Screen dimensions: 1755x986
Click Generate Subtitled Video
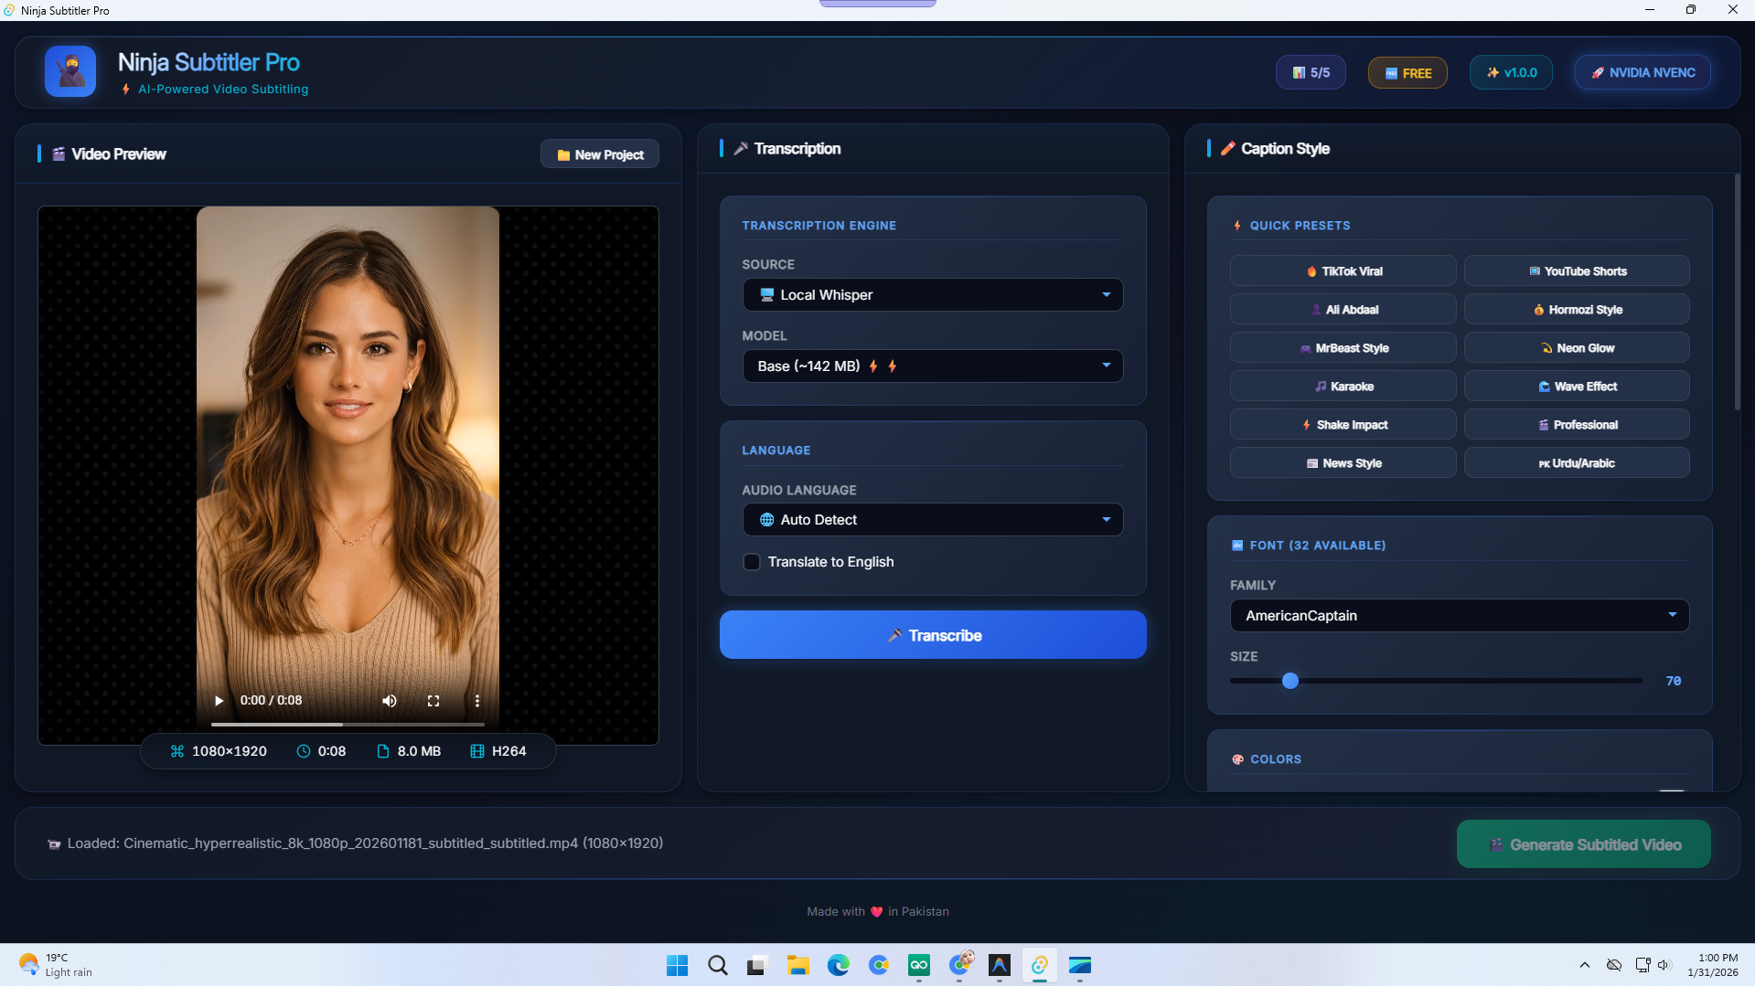tap(1582, 843)
